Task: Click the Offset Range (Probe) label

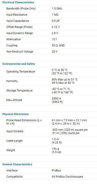Action: 19,27
